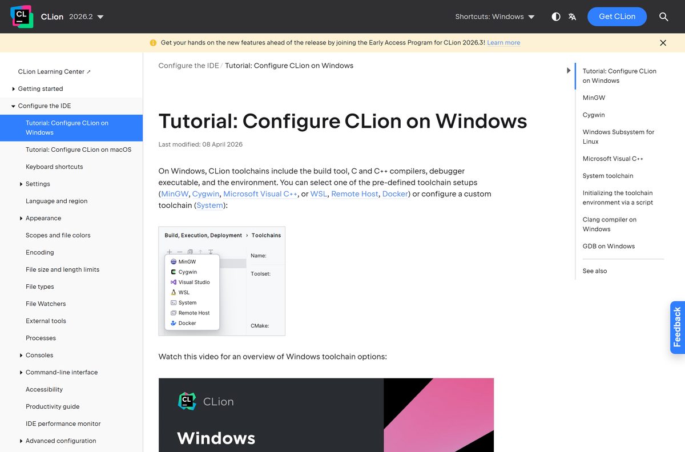This screenshot has width=685, height=452.
Task: Expand the Appearance tree item
Action: (x=21, y=218)
